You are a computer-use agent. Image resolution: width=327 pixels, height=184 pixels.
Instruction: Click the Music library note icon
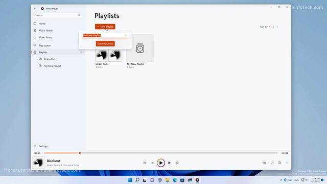tap(35, 31)
